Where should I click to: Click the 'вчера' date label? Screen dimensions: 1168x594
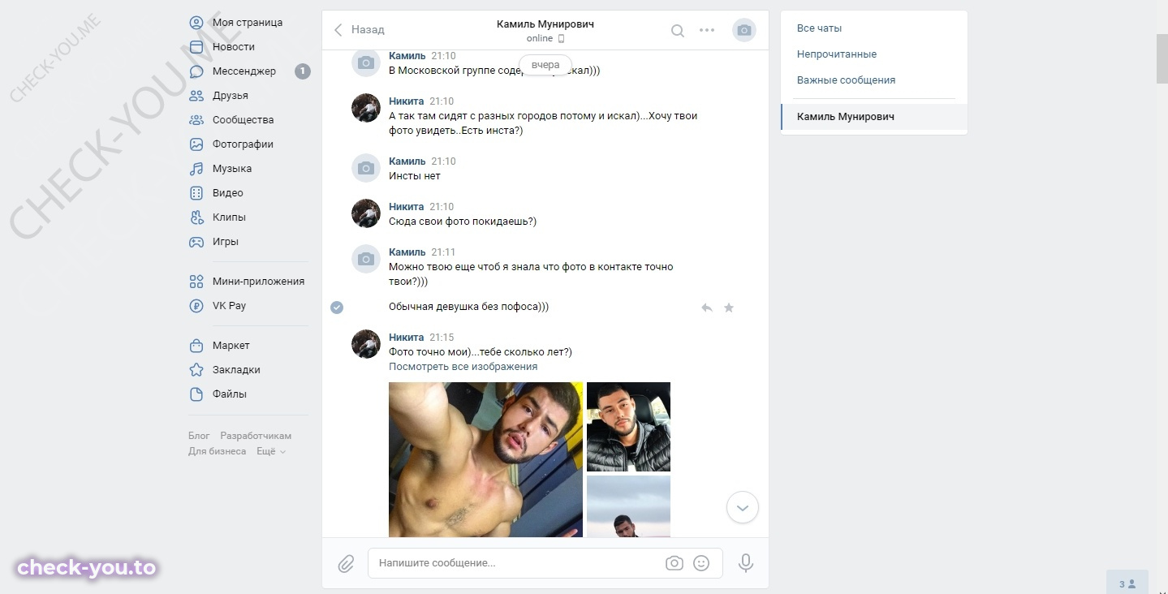(545, 65)
